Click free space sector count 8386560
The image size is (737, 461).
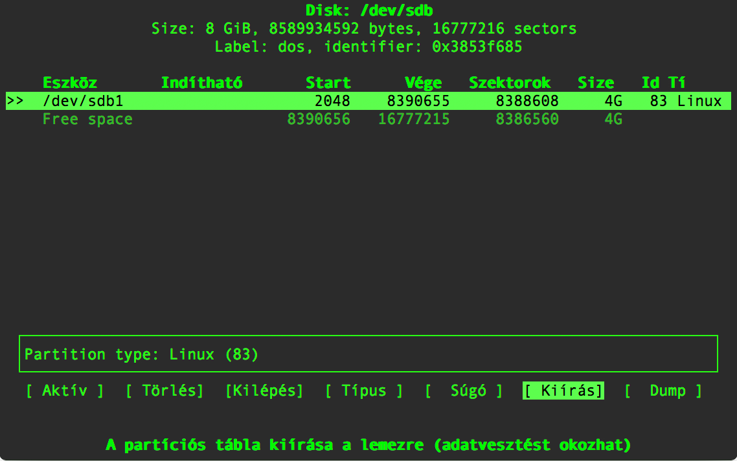(x=527, y=119)
